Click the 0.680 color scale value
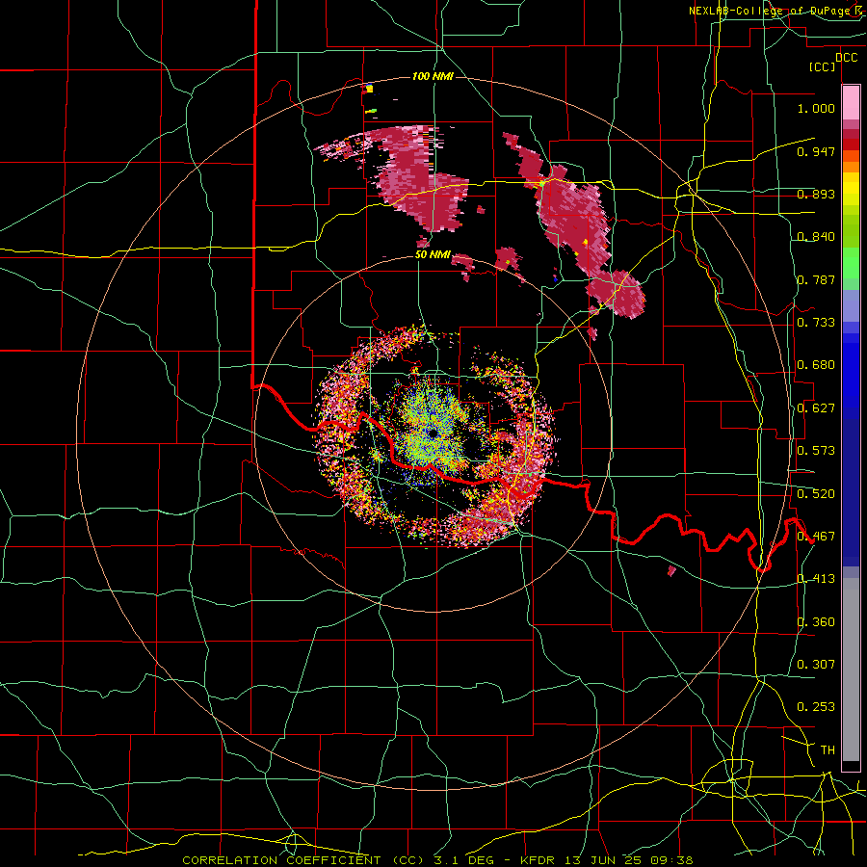Screen dimensions: 867x867 (816, 365)
